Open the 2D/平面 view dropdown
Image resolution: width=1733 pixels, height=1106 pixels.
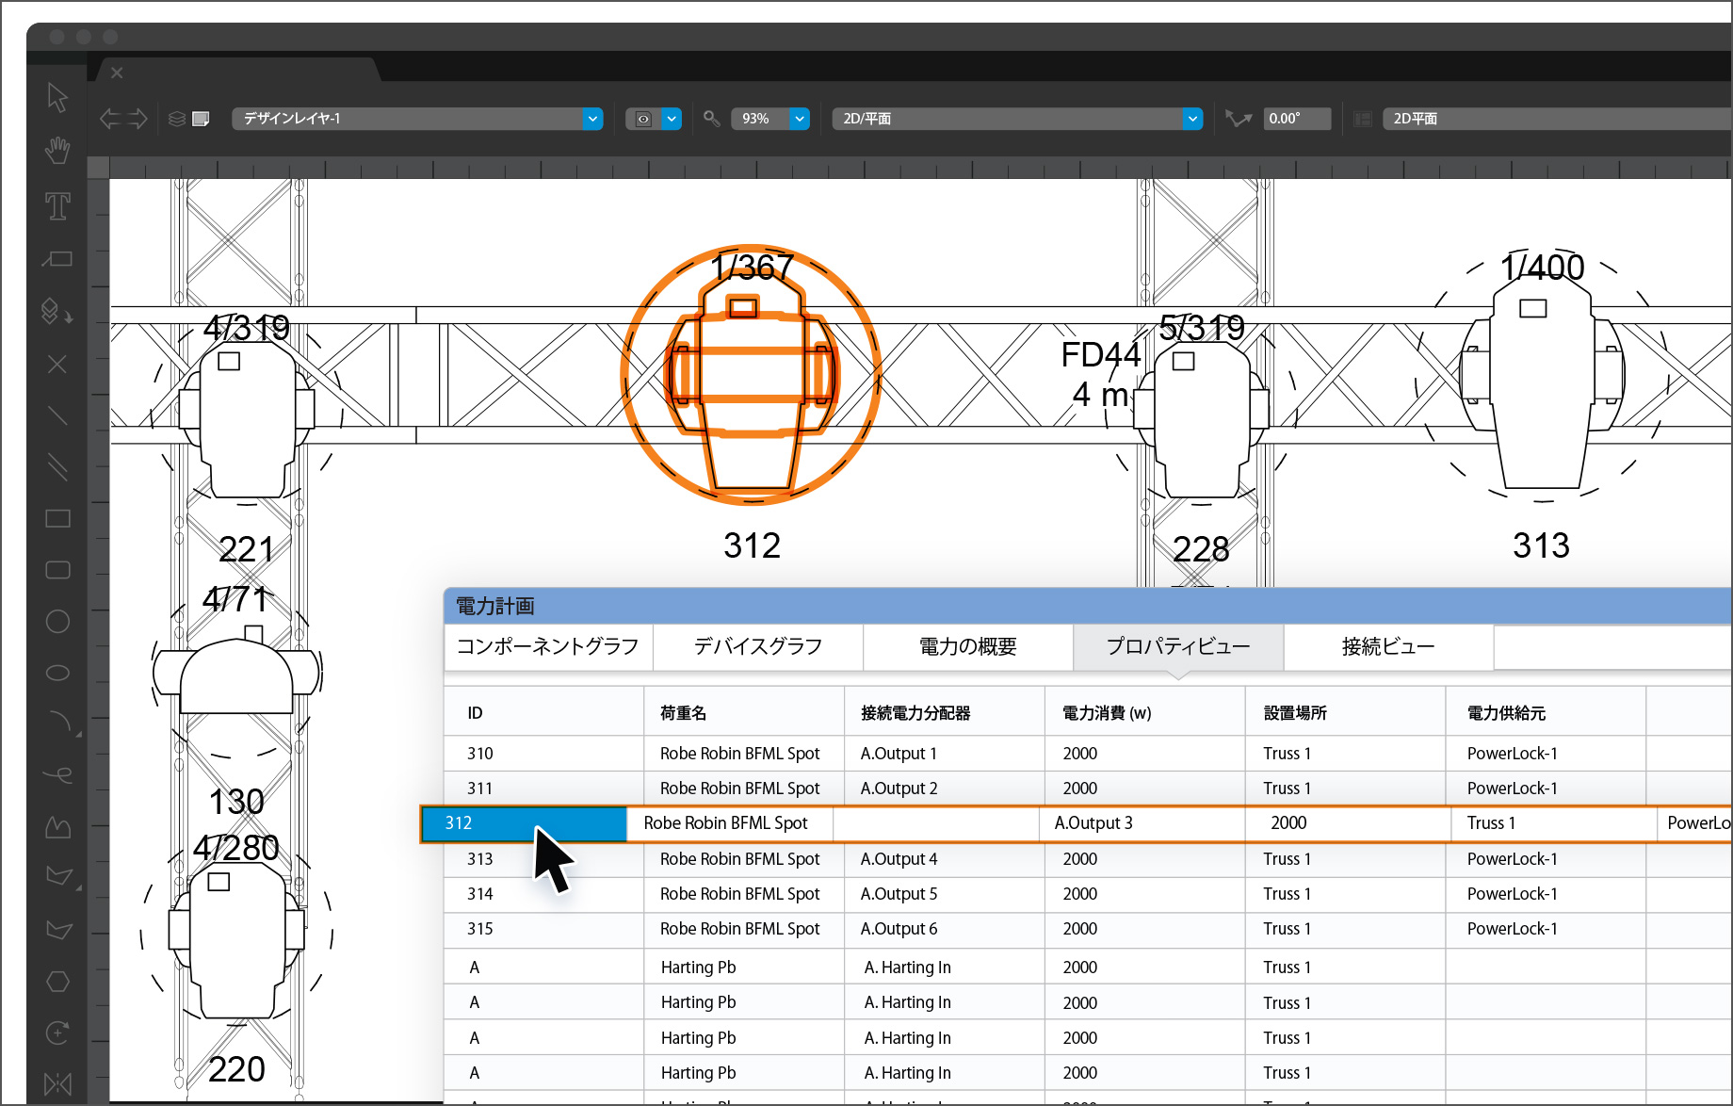[1192, 119]
